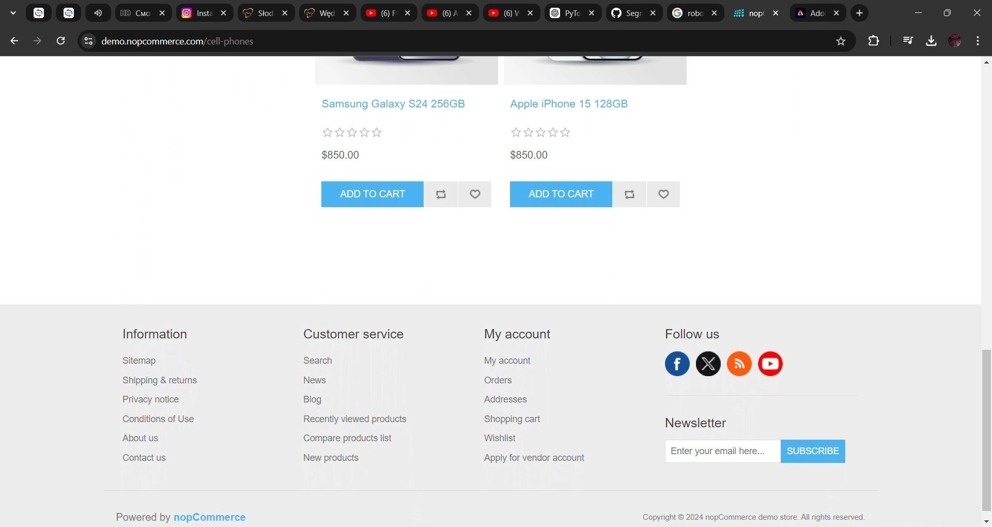Open Shipping & returns
This screenshot has height=527, width=992.
[x=160, y=380]
